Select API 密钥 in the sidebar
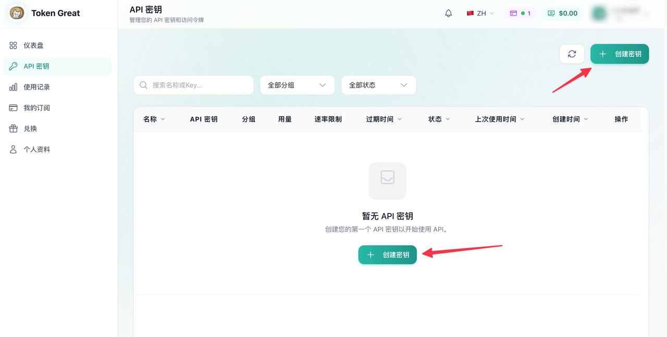The height and width of the screenshot is (337, 667). pos(36,66)
